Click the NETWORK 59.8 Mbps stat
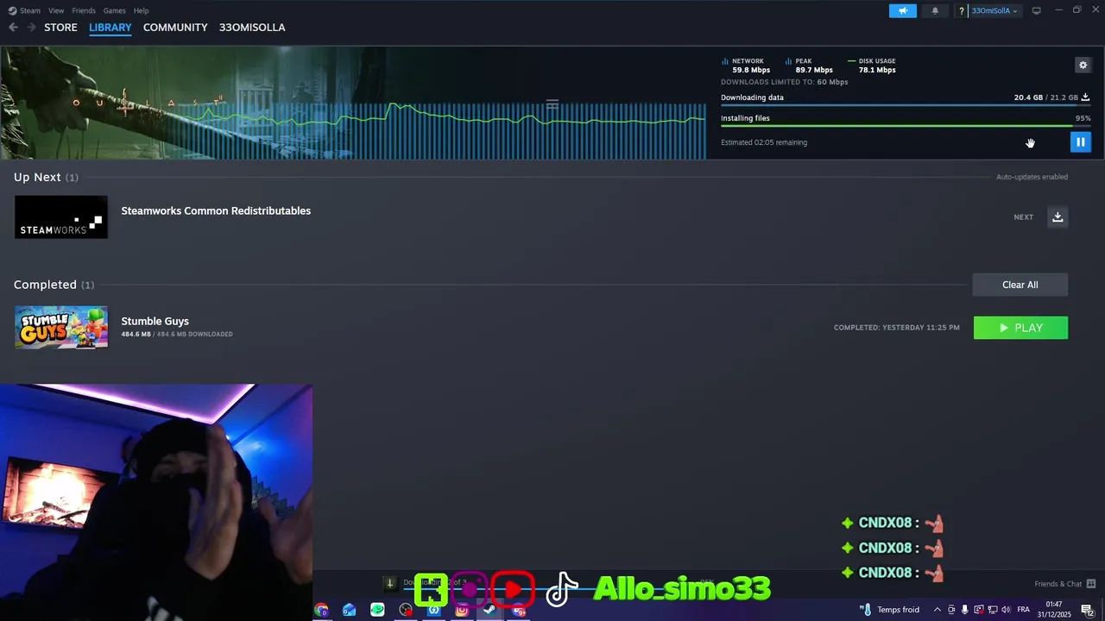The image size is (1105, 621). point(747,66)
